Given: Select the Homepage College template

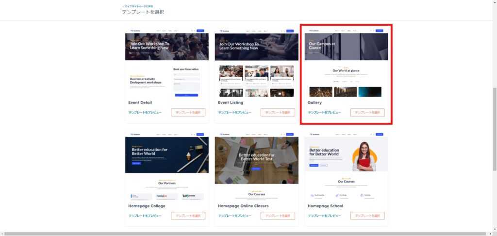Looking at the screenshot, I should pos(188,216).
